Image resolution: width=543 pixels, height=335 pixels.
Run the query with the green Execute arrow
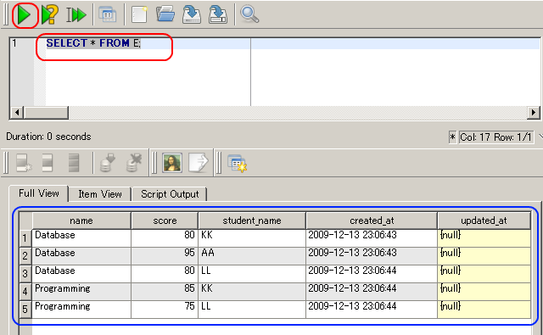pyautogui.click(x=24, y=15)
